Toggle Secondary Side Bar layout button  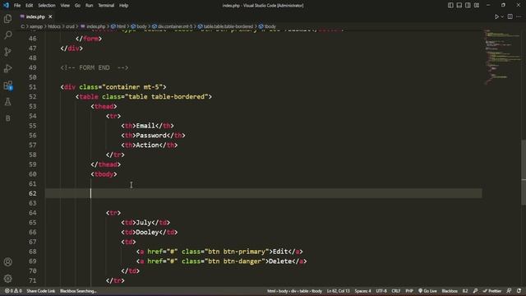468,6
